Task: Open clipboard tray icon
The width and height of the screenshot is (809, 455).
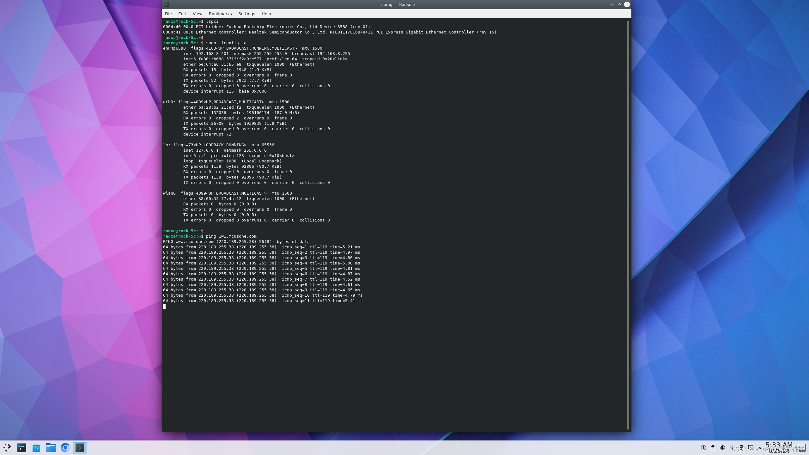Action: coord(713,448)
